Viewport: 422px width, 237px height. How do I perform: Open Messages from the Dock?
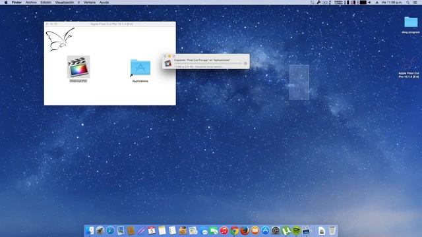204,231
